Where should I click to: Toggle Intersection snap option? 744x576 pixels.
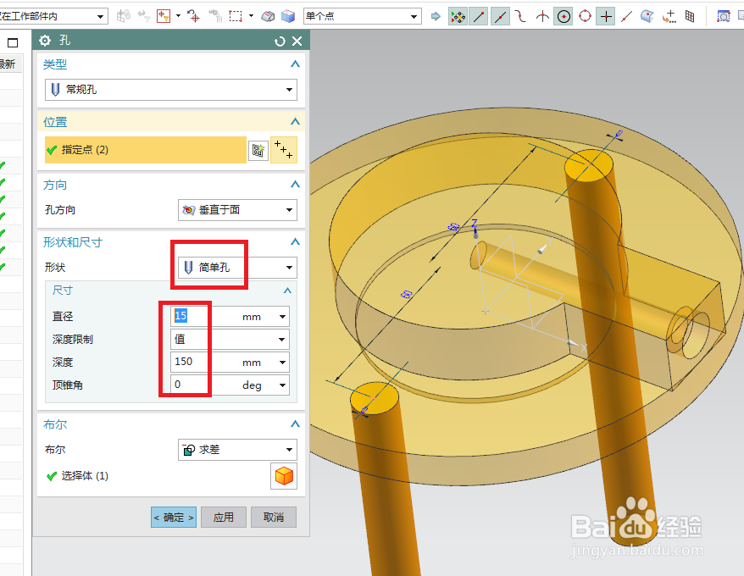542,17
